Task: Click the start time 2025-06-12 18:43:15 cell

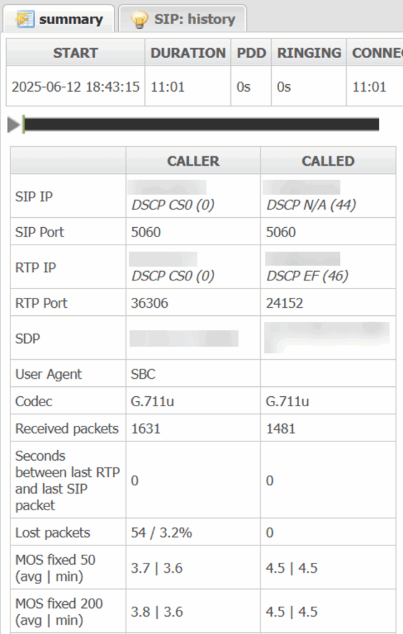Action: (76, 87)
